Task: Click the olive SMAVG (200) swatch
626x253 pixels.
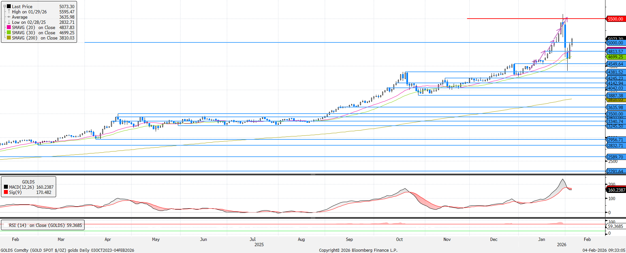Action: coord(9,38)
